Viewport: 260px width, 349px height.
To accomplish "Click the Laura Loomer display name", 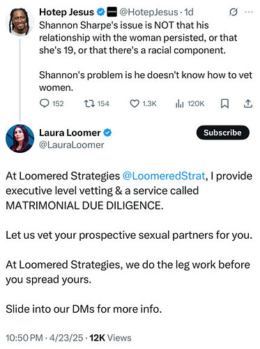I will click(70, 133).
